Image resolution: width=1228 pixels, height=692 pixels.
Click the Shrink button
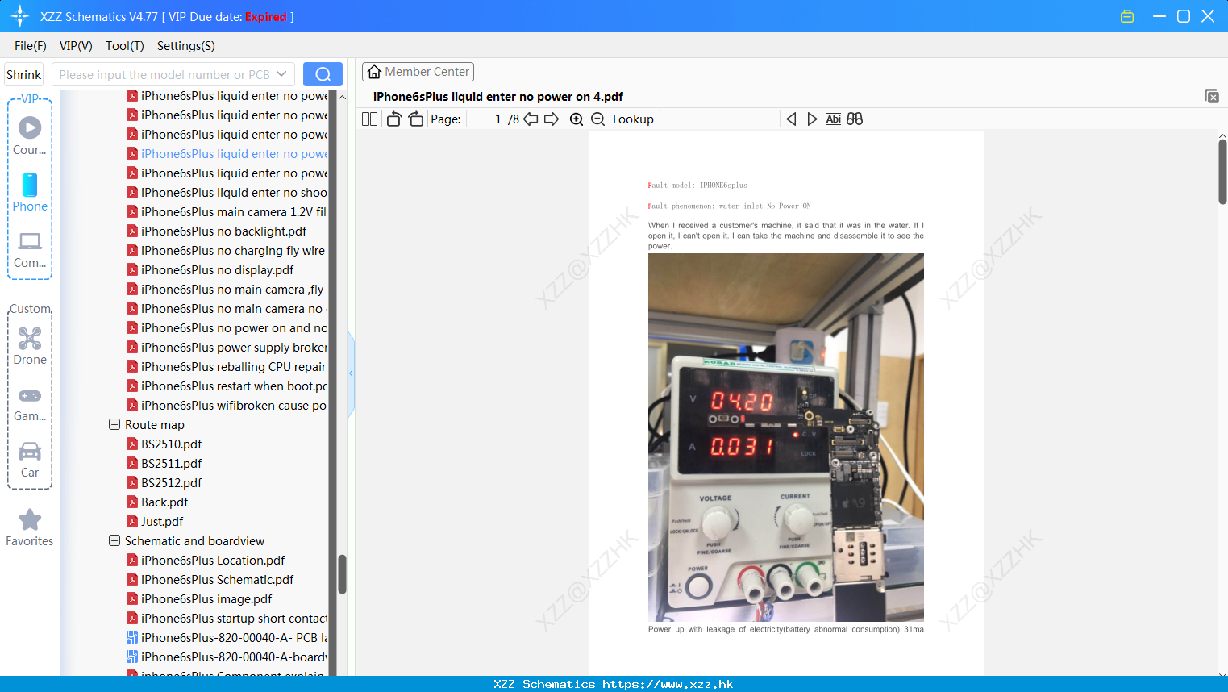coord(23,74)
